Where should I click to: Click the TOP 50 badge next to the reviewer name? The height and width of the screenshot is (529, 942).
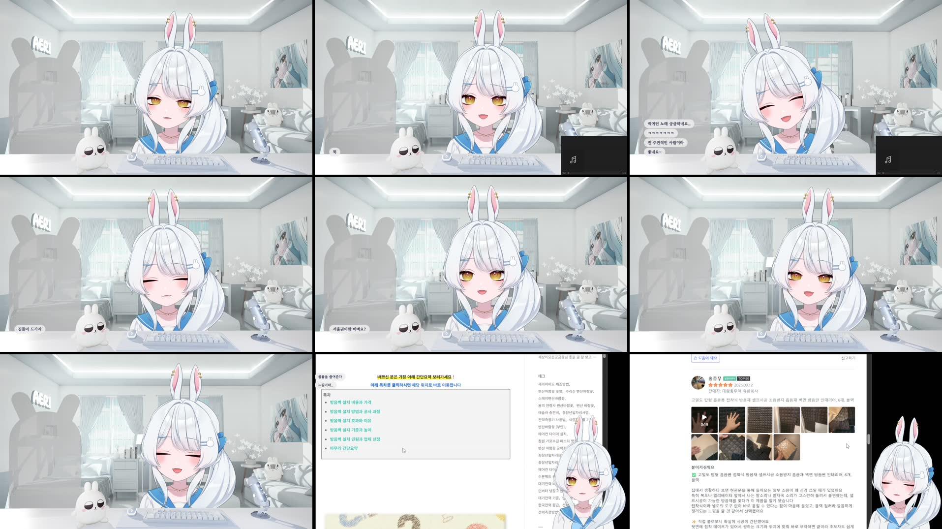click(743, 379)
